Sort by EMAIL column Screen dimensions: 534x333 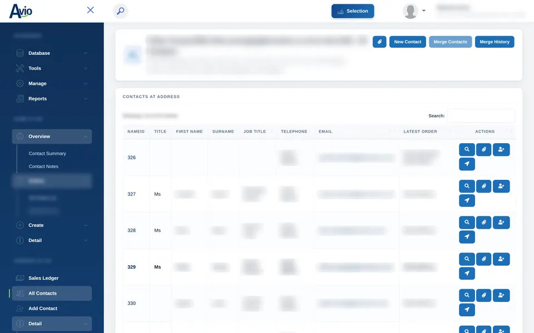tap(356, 132)
